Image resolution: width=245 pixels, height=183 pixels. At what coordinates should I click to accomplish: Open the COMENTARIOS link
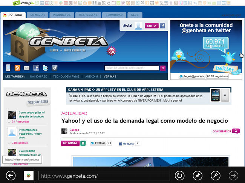222,131
